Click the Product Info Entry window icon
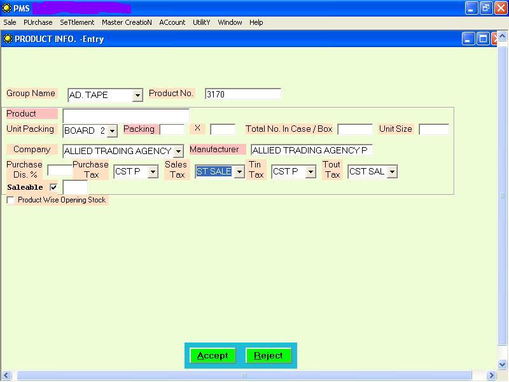 pyautogui.click(x=8, y=39)
